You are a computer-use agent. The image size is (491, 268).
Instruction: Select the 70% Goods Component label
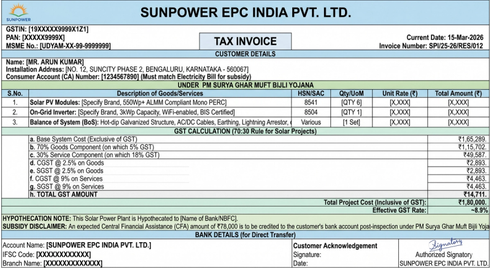click(92, 147)
